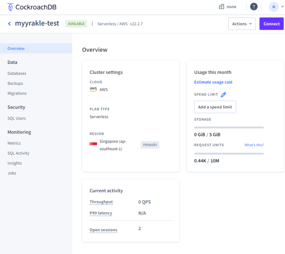Click the organization building icon
This screenshot has height=254, width=285.
tap(221, 7)
